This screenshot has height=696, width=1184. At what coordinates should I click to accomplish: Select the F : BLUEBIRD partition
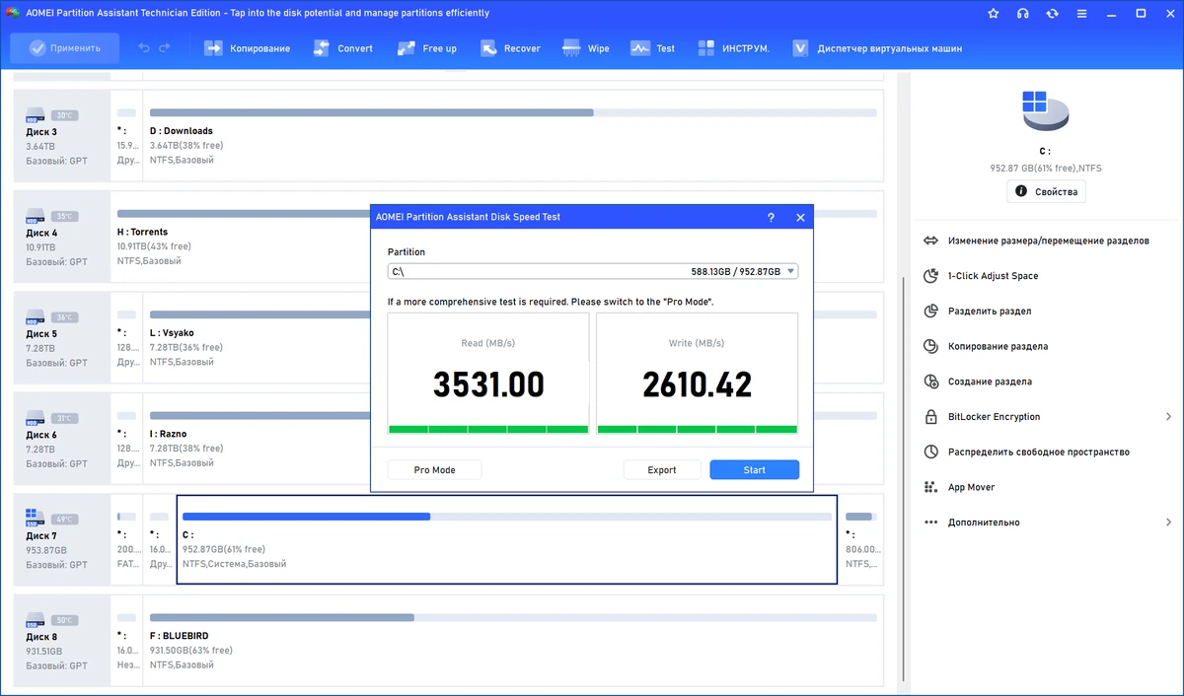(513, 642)
